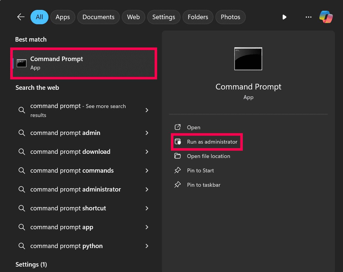Click the back arrow icon
The height and width of the screenshot is (272, 343).
[21, 17]
